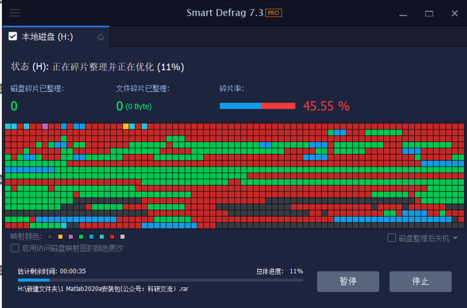The width and height of the screenshot is (467, 308).
Task: Pick the cyan legend color swatch
Action: (x=102, y=236)
